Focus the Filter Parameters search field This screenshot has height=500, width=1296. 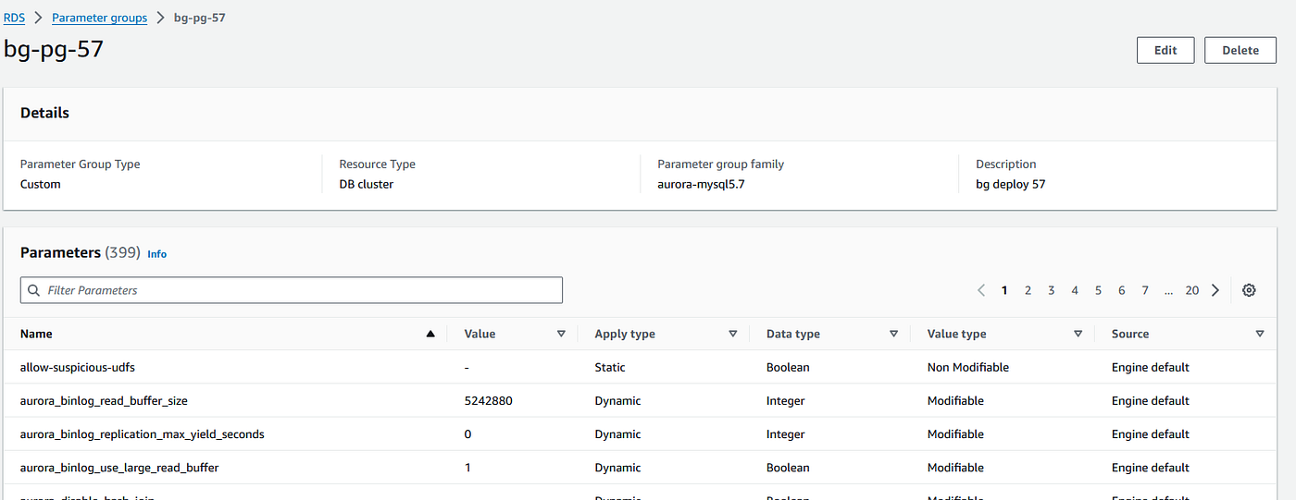click(x=296, y=290)
